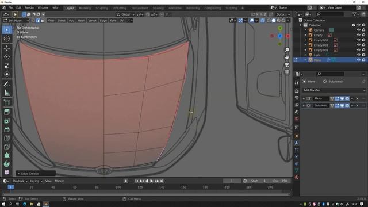Expand the Edge Crease operator panel
Image resolution: width=368 pixels, height=207 pixels.
pos(19,174)
